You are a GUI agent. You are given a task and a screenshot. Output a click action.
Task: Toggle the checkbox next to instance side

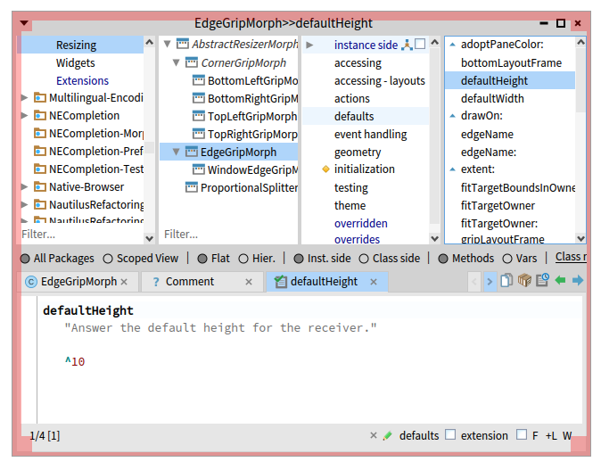420,44
